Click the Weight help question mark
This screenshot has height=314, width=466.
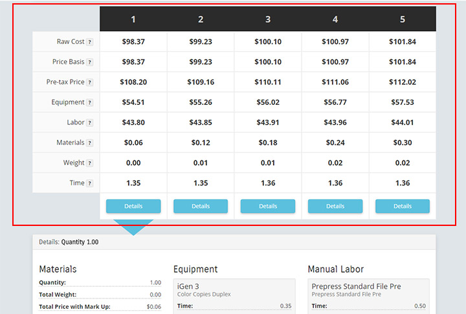tap(89, 163)
